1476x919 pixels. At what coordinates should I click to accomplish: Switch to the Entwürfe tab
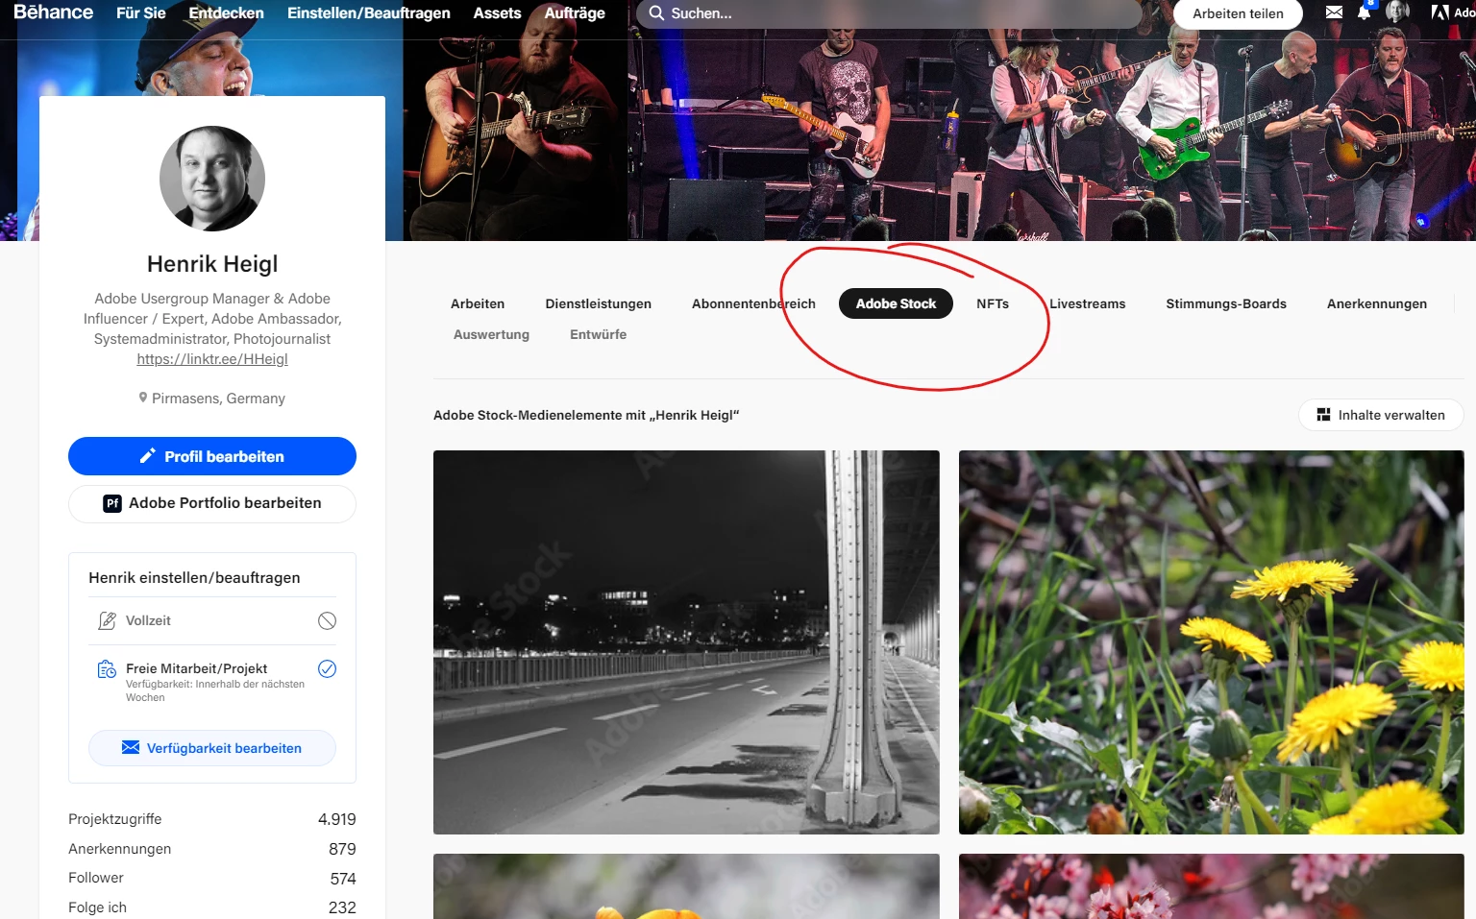point(598,334)
